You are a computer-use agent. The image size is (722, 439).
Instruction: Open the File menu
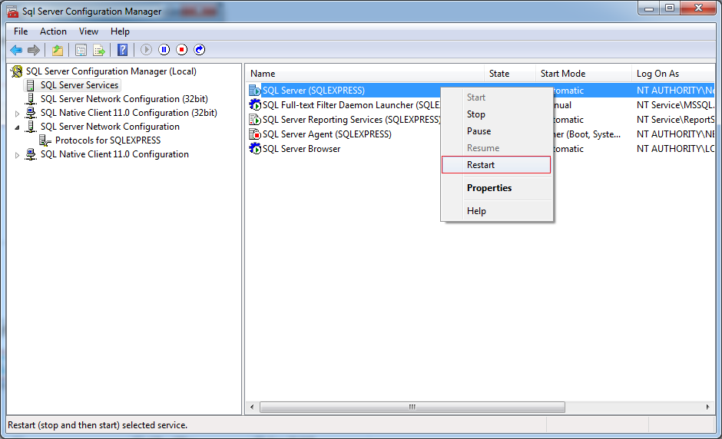(x=21, y=31)
